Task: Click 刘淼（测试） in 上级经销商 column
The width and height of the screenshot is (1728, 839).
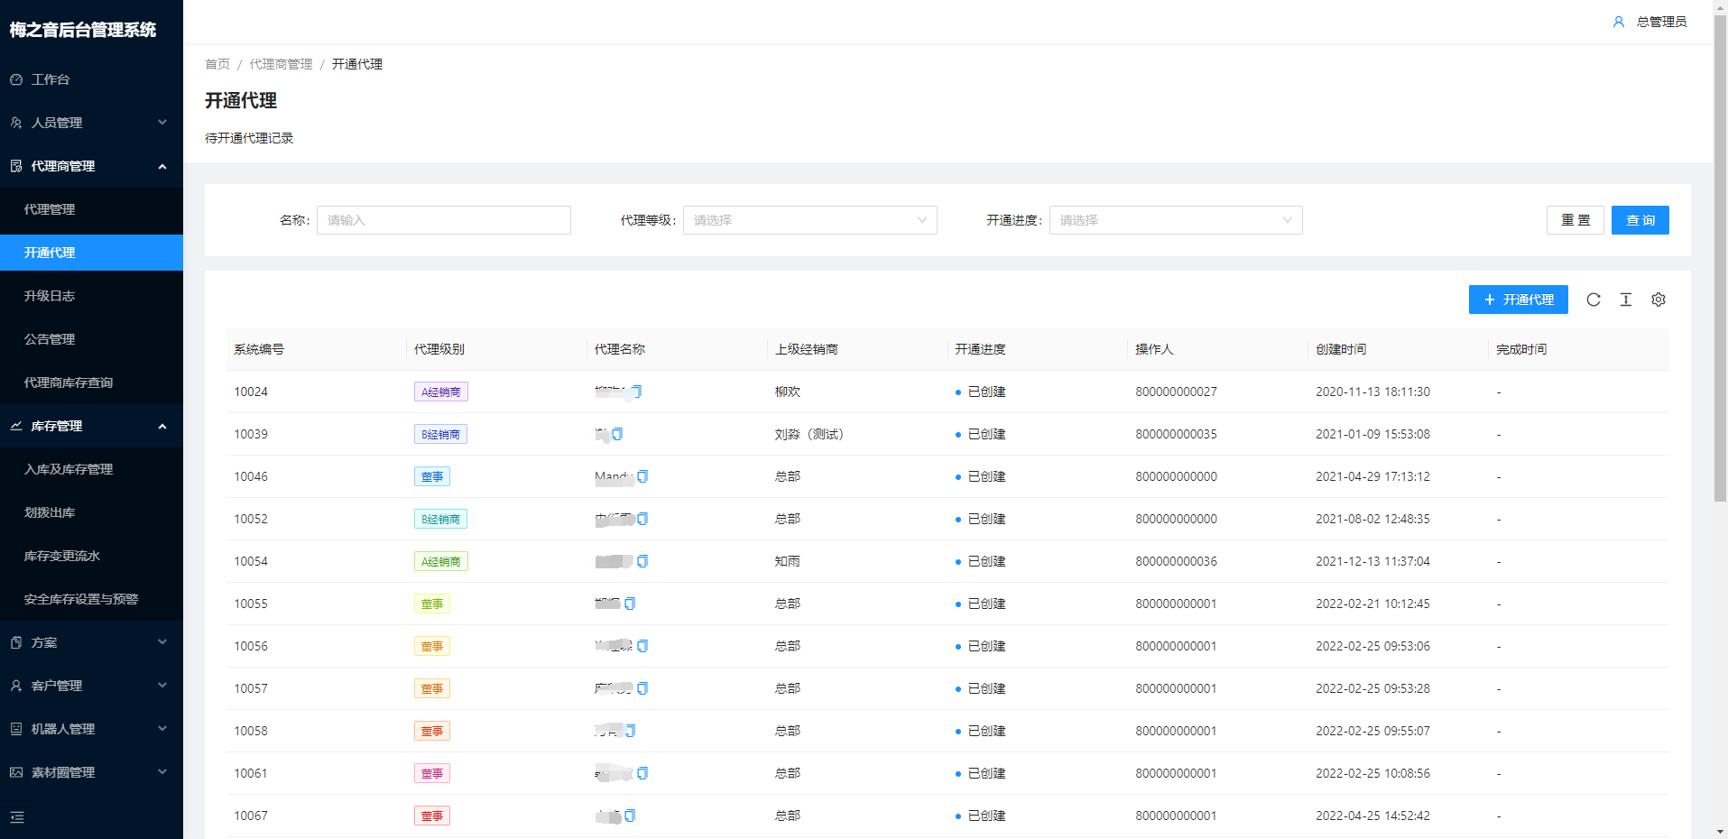Action: coord(809,434)
